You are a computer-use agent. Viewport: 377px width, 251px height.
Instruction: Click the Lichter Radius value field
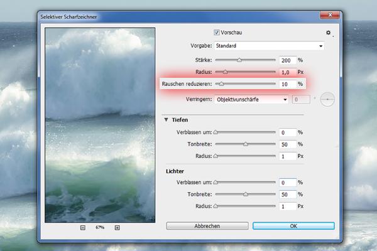tap(288, 206)
